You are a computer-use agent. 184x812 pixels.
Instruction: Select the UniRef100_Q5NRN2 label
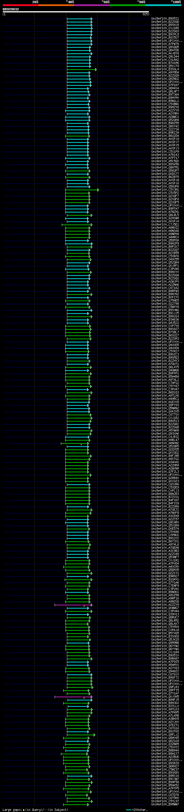(x=165, y=408)
